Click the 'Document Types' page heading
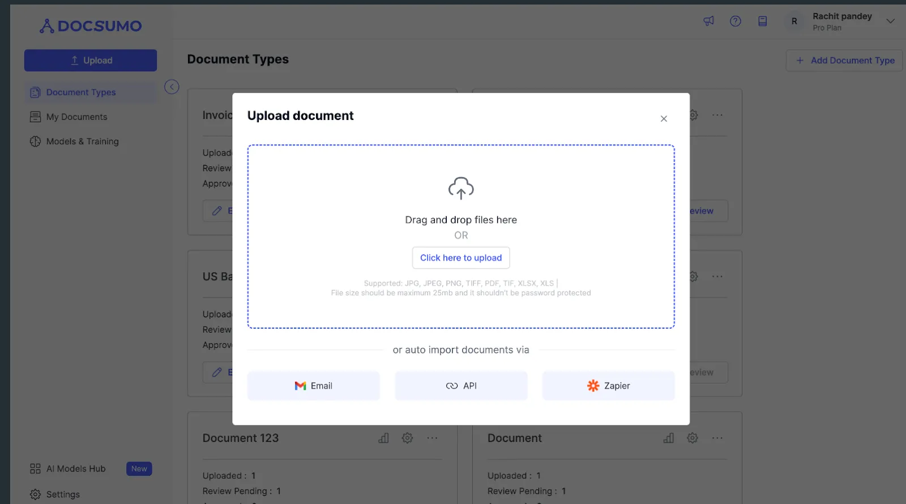The width and height of the screenshot is (906, 504). (x=238, y=59)
